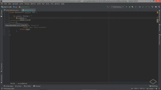The image size is (161, 90).
Task: Open the Refactor menu
Action: (33, 4)
